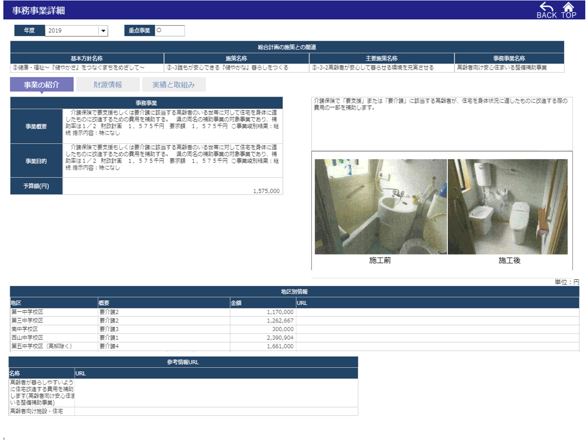Viewport: 587px width, 440px height.
Task: Open the 年度 2019 dropdown arrow
Action: (x=103, y=31)
